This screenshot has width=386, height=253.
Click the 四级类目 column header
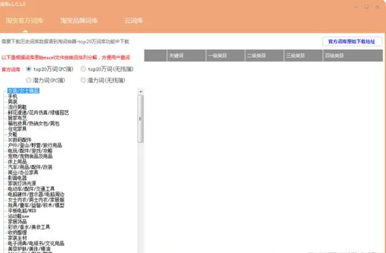tap(353, 56)
